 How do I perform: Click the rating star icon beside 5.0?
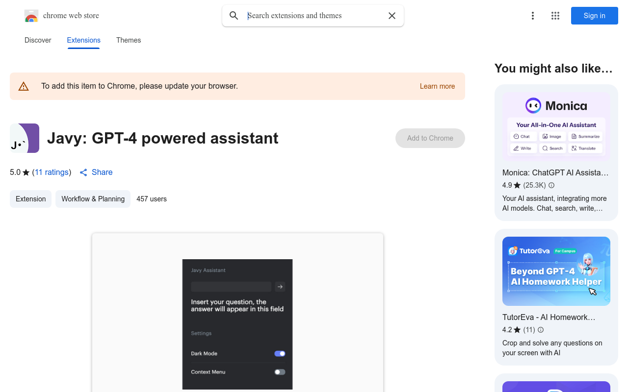point(26,172)
